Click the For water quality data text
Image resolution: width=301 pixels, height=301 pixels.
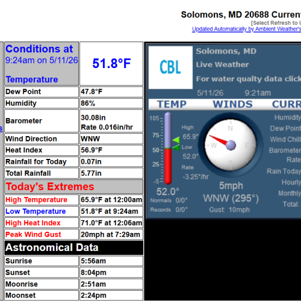249,79
